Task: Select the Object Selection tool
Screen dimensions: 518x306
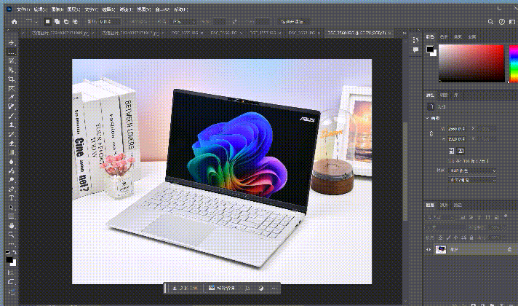Action: click(11, 70)
